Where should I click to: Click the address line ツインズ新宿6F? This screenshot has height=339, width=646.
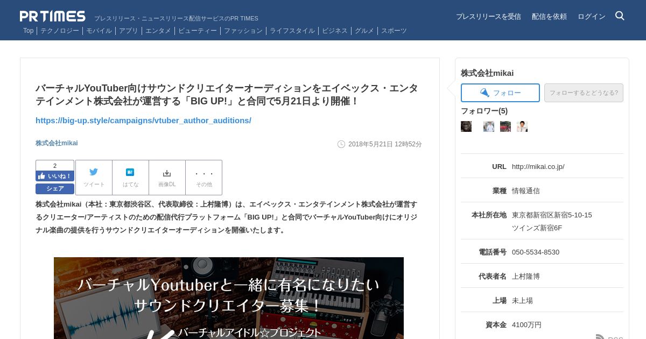[537, 228]
